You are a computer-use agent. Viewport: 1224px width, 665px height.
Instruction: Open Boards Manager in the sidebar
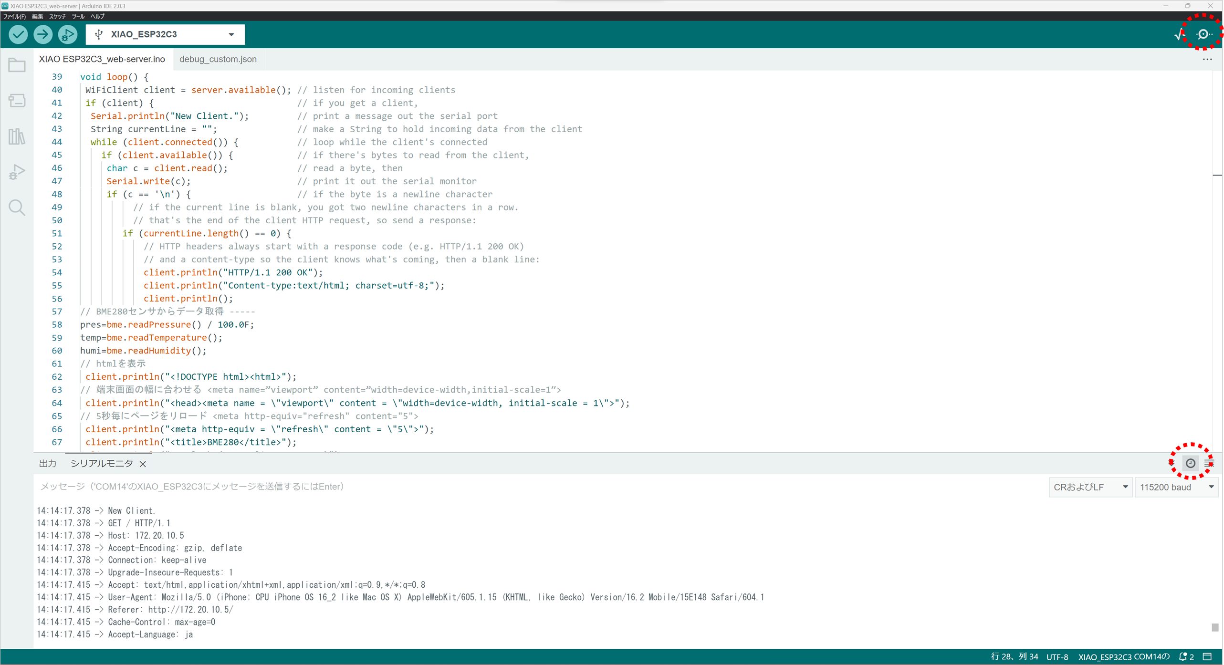coord(17,101)
